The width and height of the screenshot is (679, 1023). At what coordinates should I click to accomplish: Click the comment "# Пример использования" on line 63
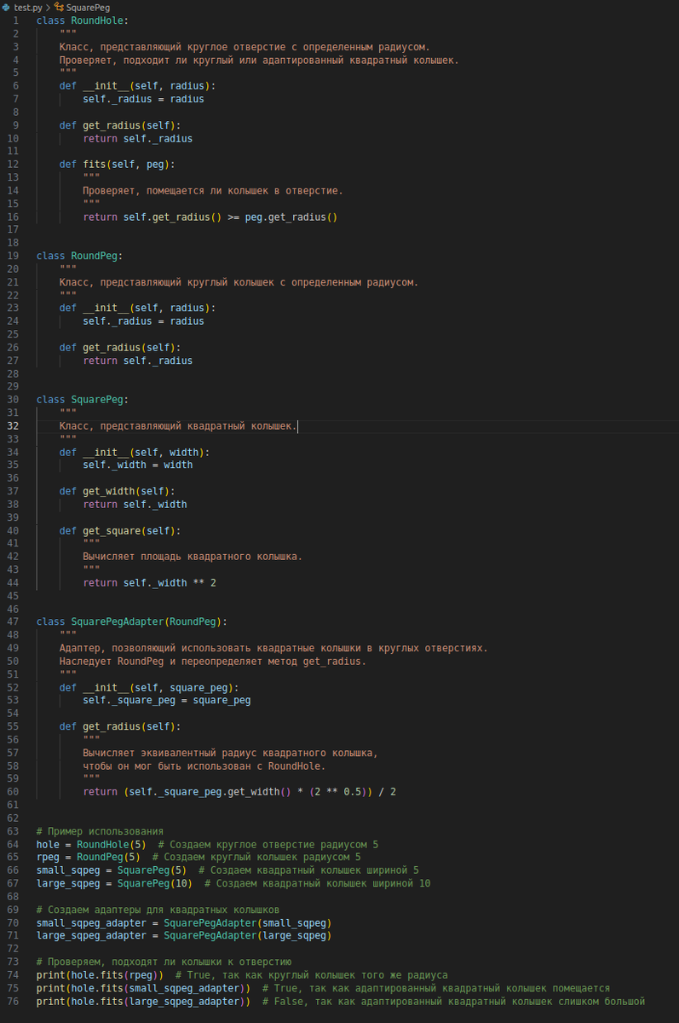tap(100, 831)
